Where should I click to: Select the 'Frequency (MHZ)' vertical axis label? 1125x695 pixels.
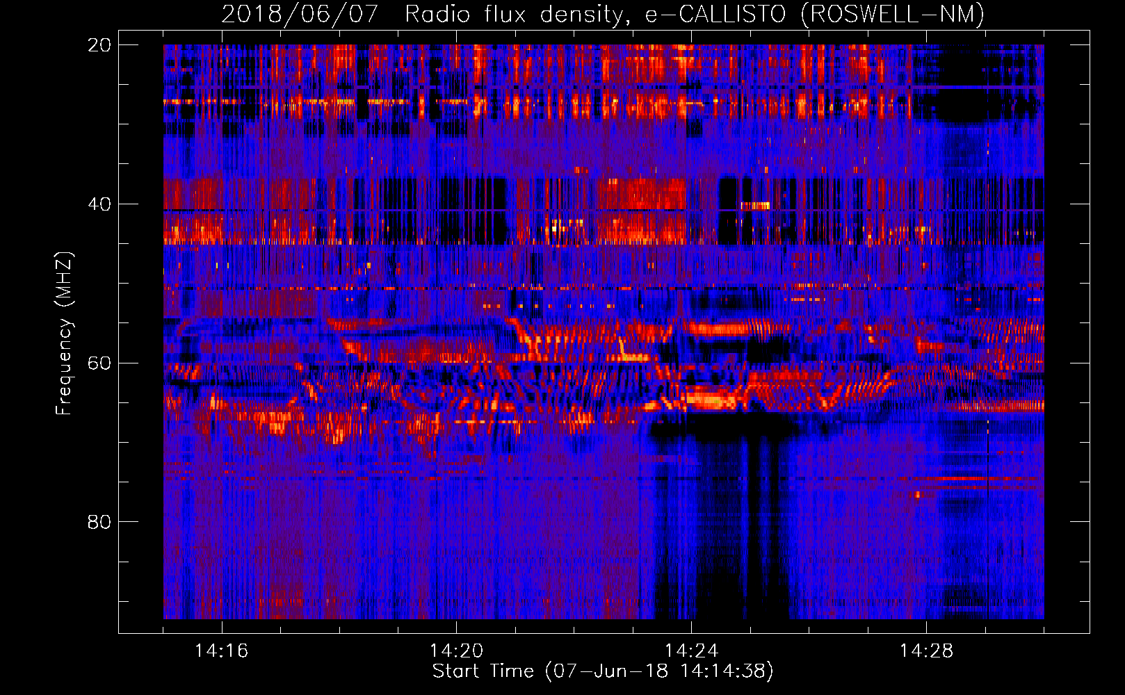[64, 334]
